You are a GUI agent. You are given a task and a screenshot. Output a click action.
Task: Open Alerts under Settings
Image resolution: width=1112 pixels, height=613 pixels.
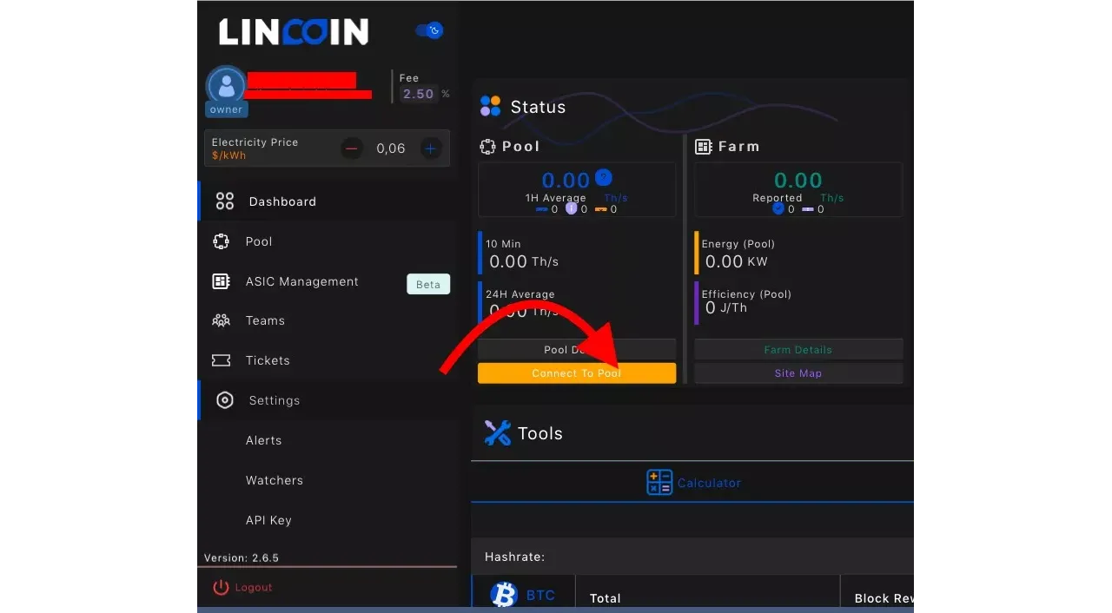263,440
